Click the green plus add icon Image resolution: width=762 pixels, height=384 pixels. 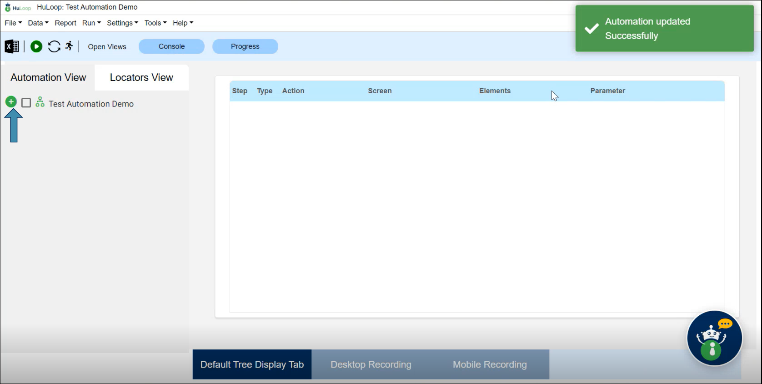click(x=11, y=102)
